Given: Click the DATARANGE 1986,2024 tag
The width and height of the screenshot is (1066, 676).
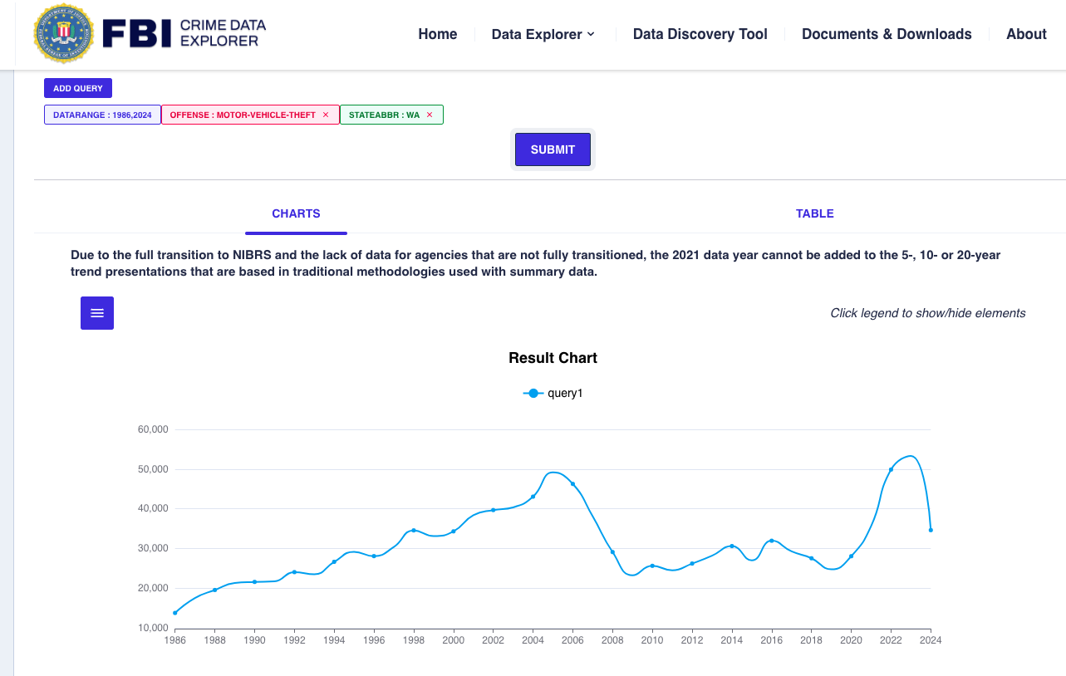Looking at the screenshot, I should tap(102, 115).
